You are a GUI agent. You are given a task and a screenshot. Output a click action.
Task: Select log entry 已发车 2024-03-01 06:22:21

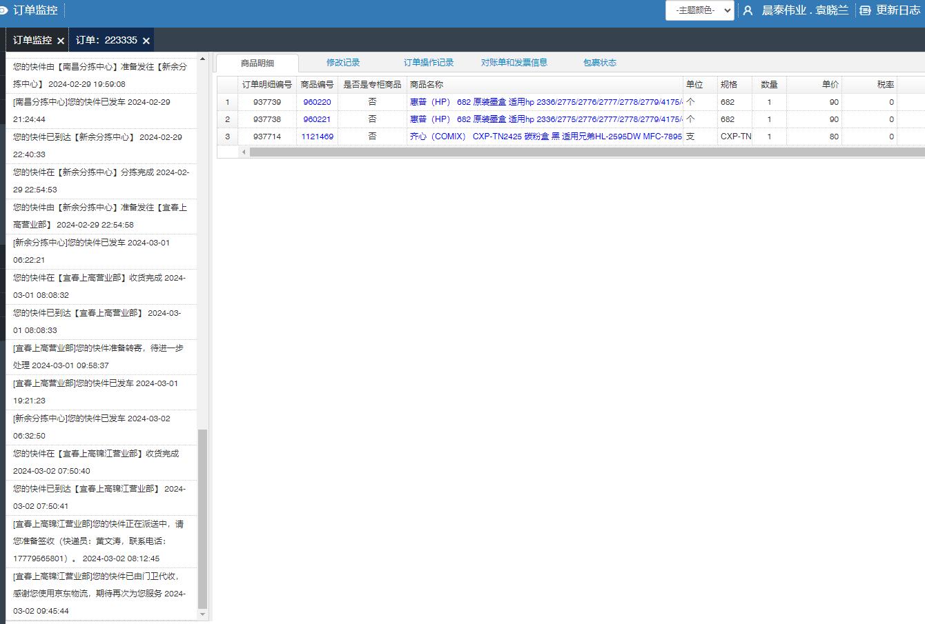pyautogui.click(x=101, y=251)
